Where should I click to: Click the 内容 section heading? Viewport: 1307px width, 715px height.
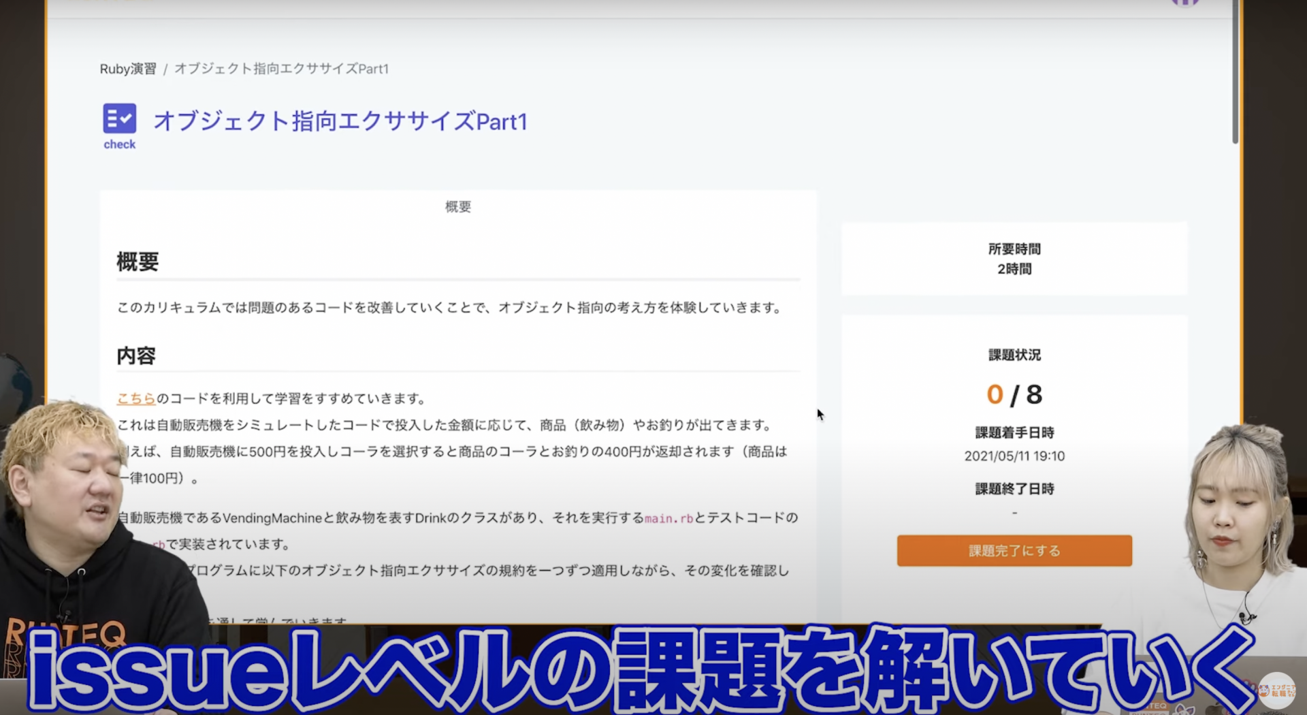pyautogui.click(x=136, y=355)
